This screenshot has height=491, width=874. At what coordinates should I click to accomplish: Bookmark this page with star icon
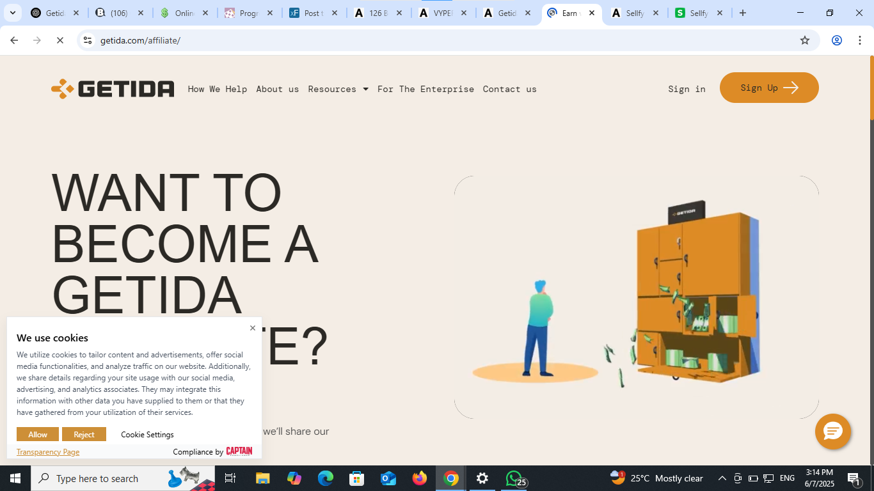pyautogui.click(x=805, y=40)
